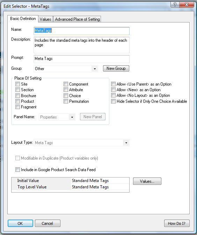The width and height of the screenshot is (197, 235).
Task: Expand the Group dropdown showing Other
Action: (95, 69)
